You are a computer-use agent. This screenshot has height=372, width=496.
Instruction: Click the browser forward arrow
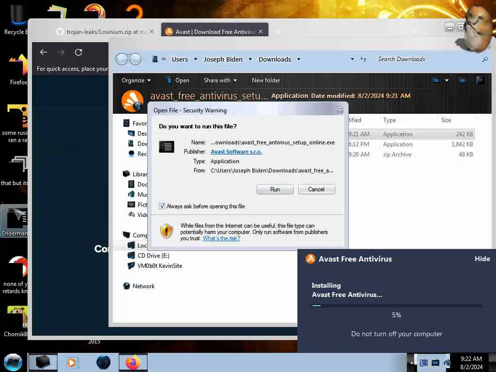coord(61,52)
